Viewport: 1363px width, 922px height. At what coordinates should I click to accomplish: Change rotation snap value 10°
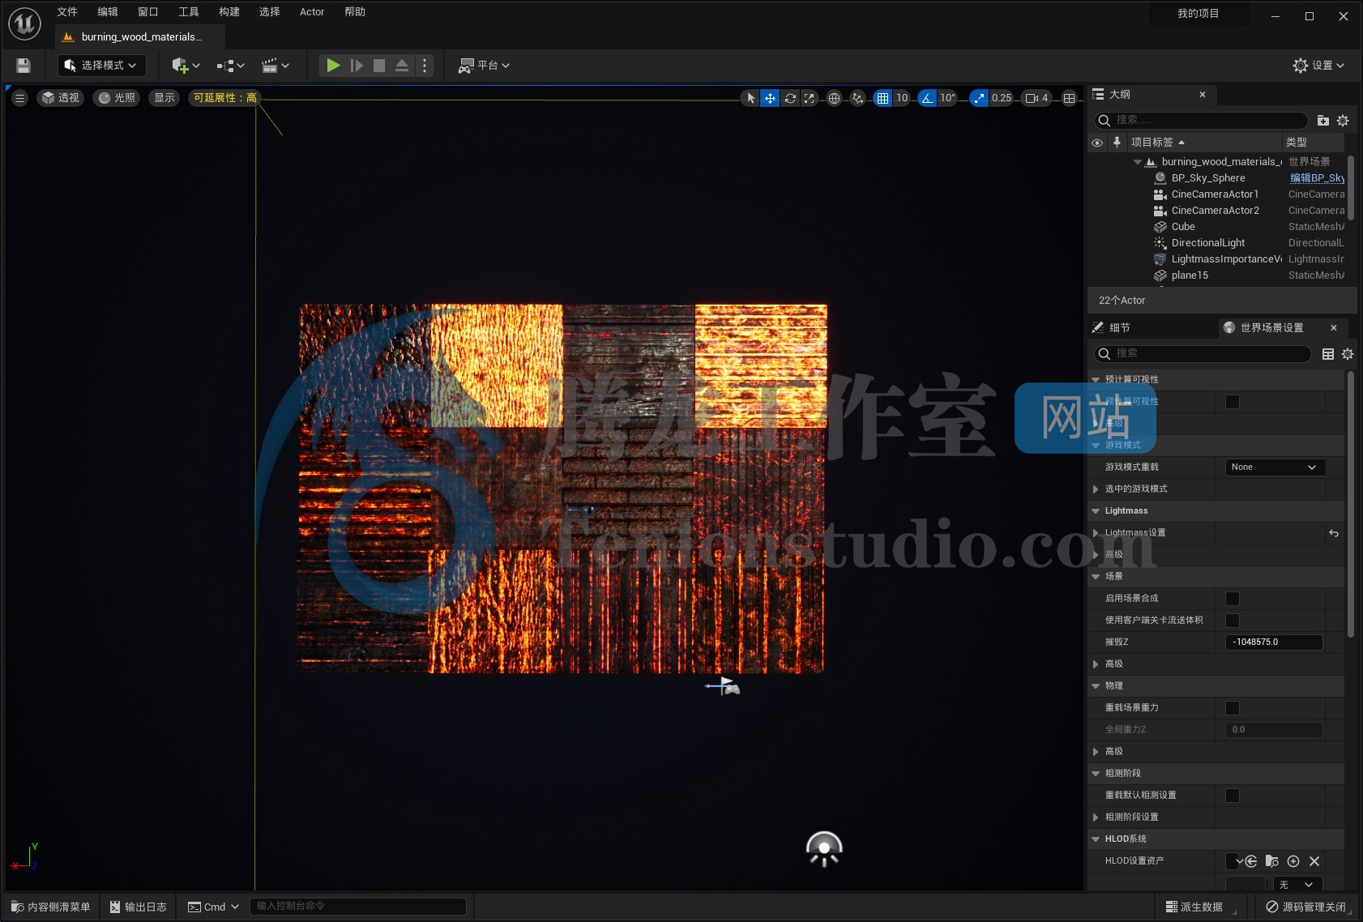pyautogui.click(x=947, y=98)
